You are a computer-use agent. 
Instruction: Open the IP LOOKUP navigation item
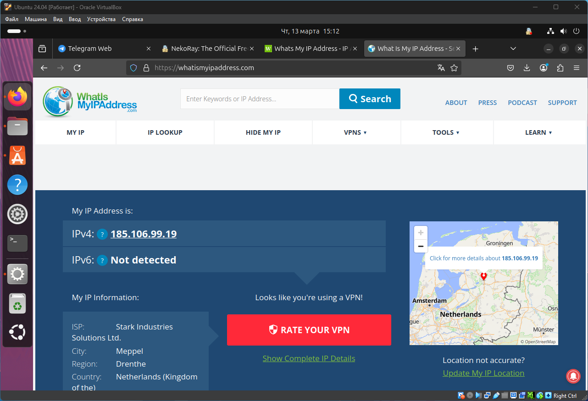tap(165, 132)
